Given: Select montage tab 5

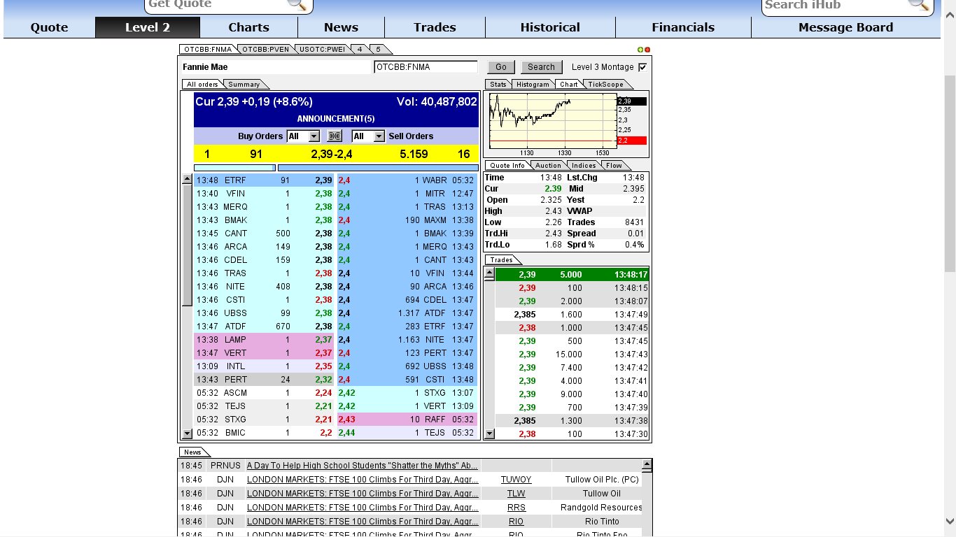Looking at the screenshot, I should [379, 50].
